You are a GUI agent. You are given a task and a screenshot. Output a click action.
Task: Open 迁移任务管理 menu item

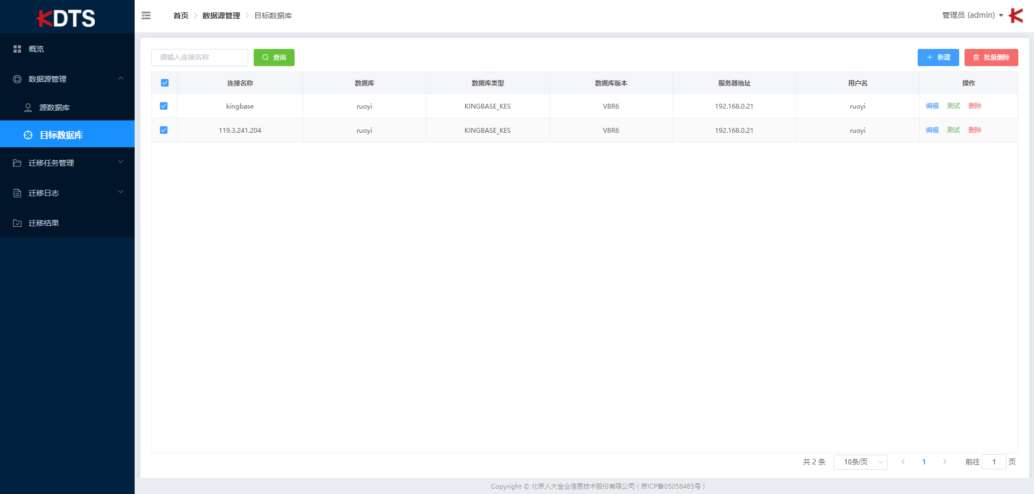(x=67, y=163)
